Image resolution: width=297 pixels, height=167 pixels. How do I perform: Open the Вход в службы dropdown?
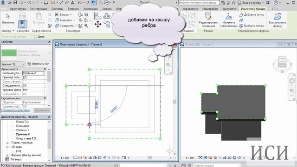251,3
